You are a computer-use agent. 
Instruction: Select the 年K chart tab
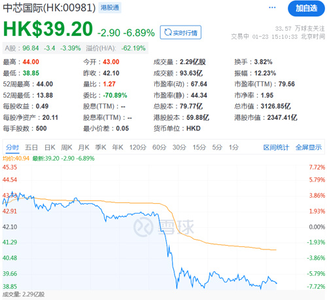point(118,147)
